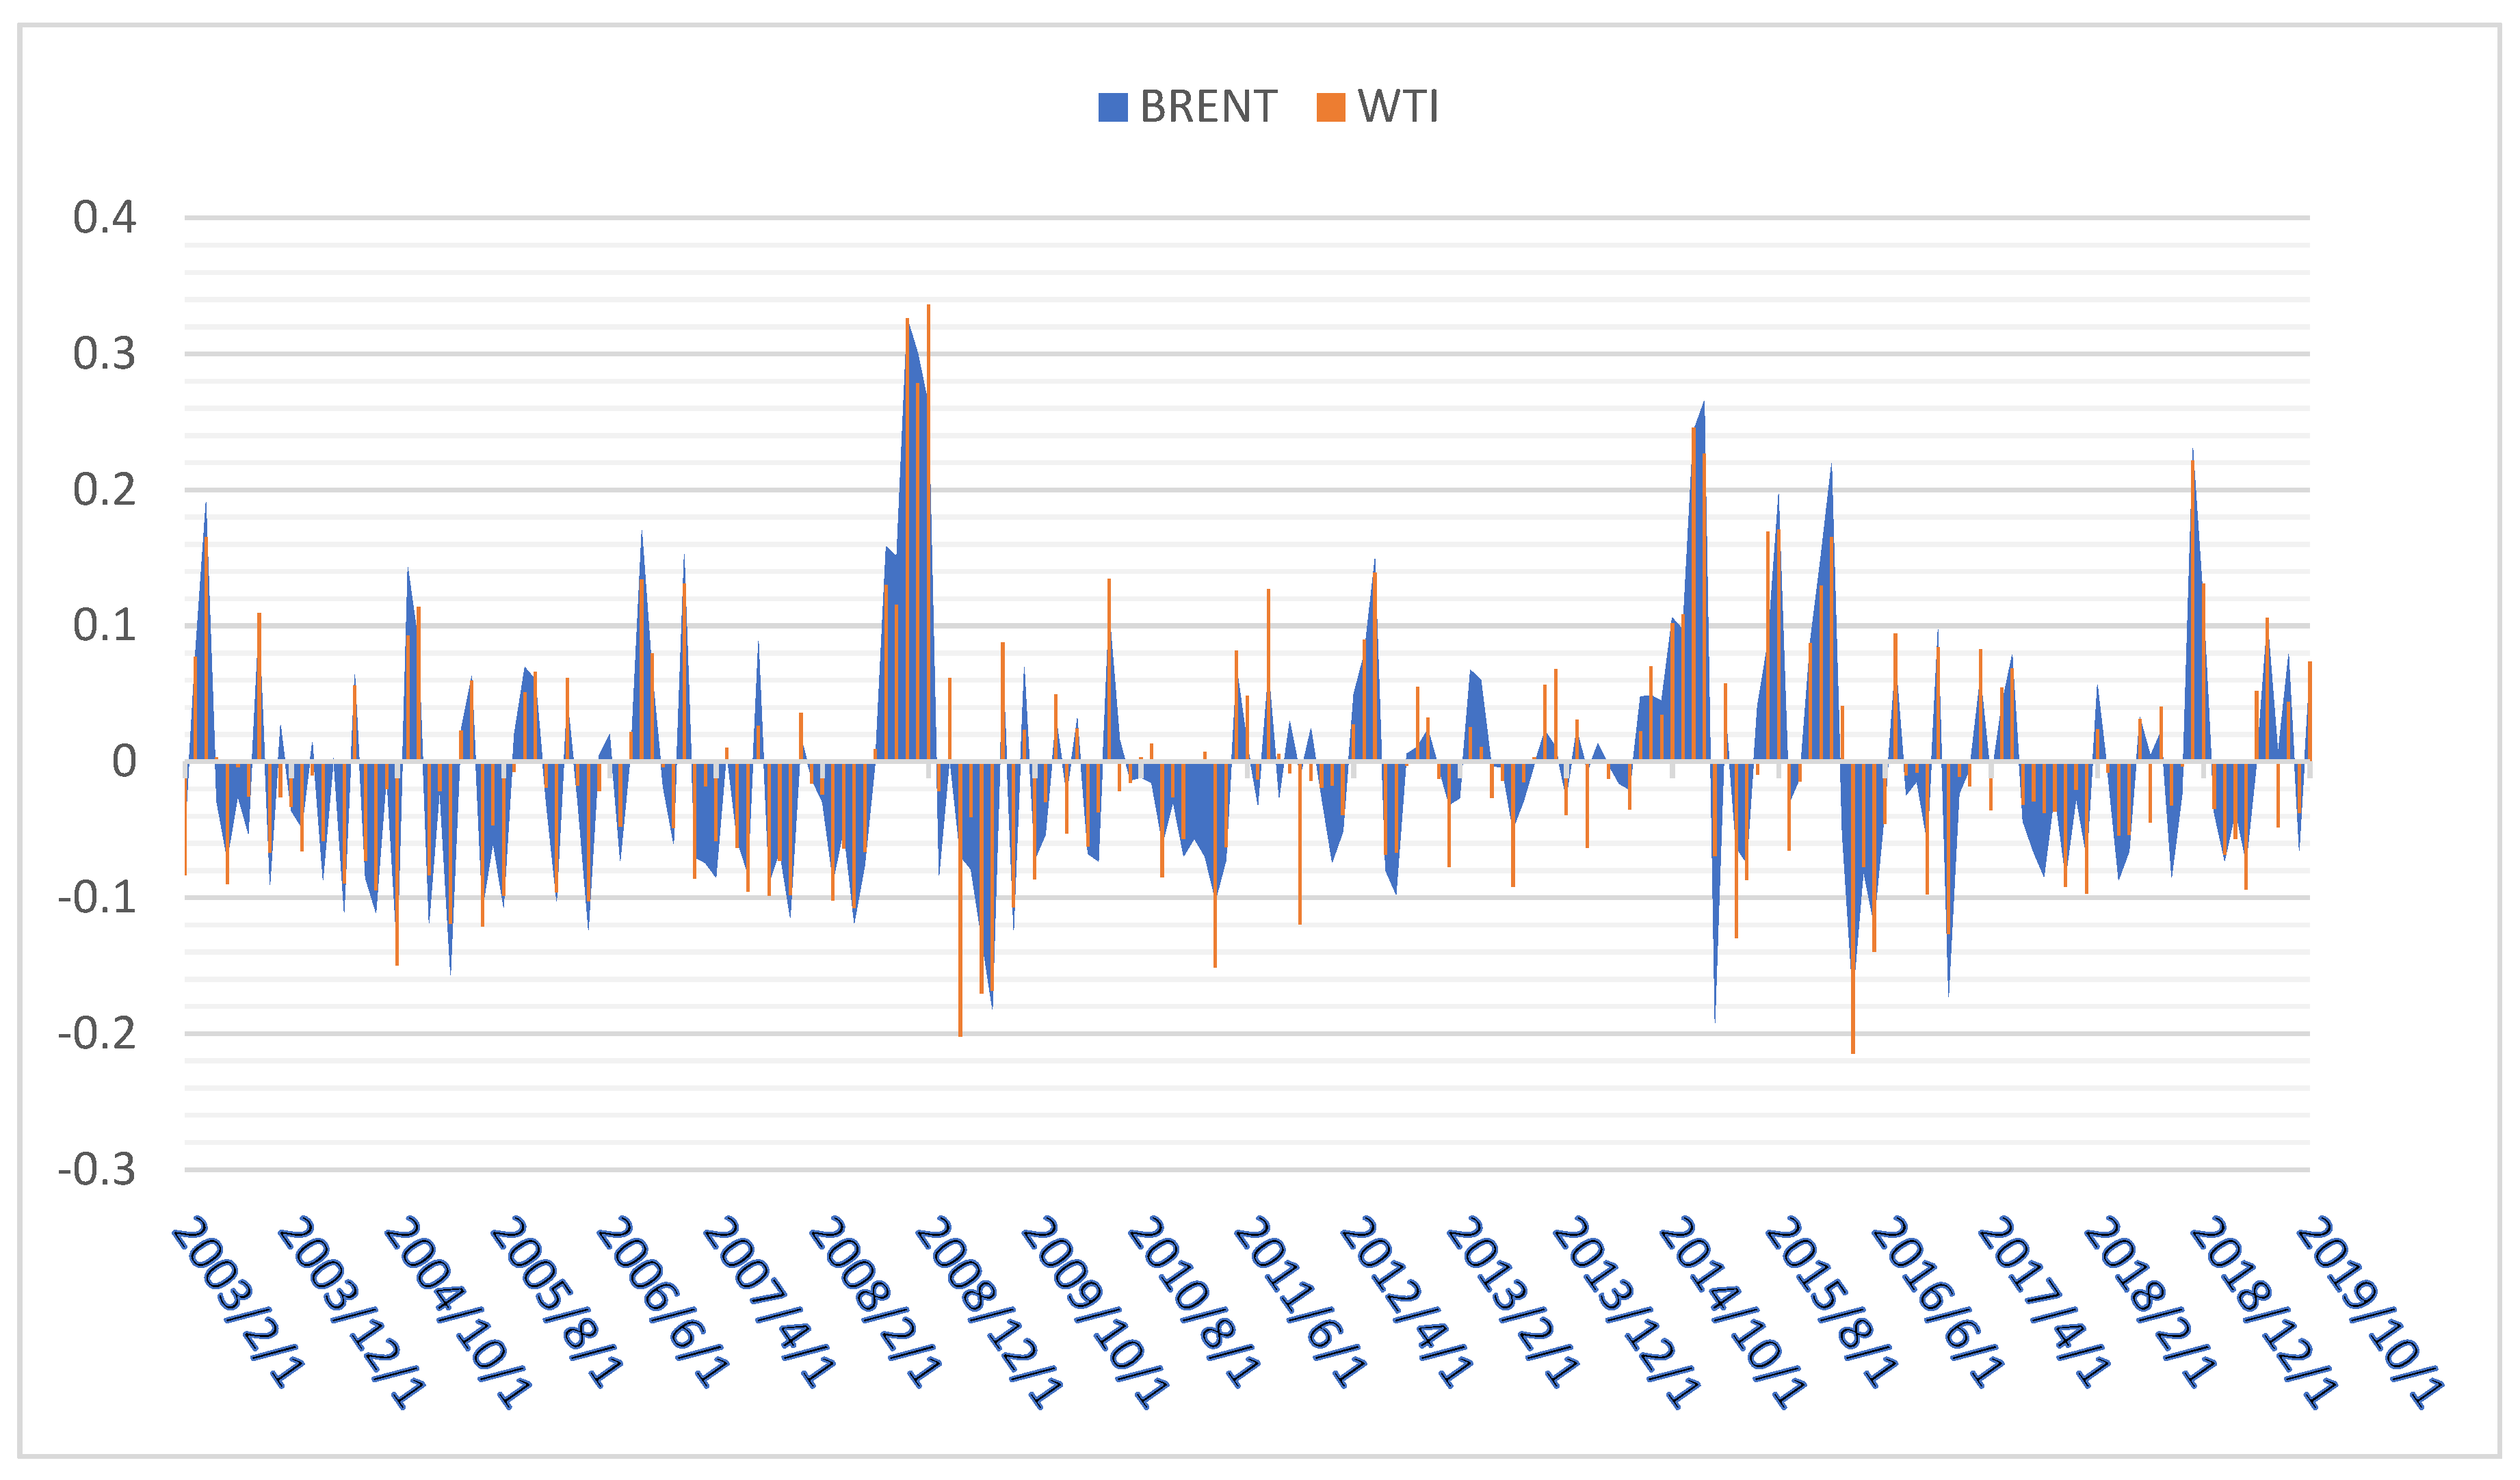Click the 0 y-axis label

tap(124, 762)
